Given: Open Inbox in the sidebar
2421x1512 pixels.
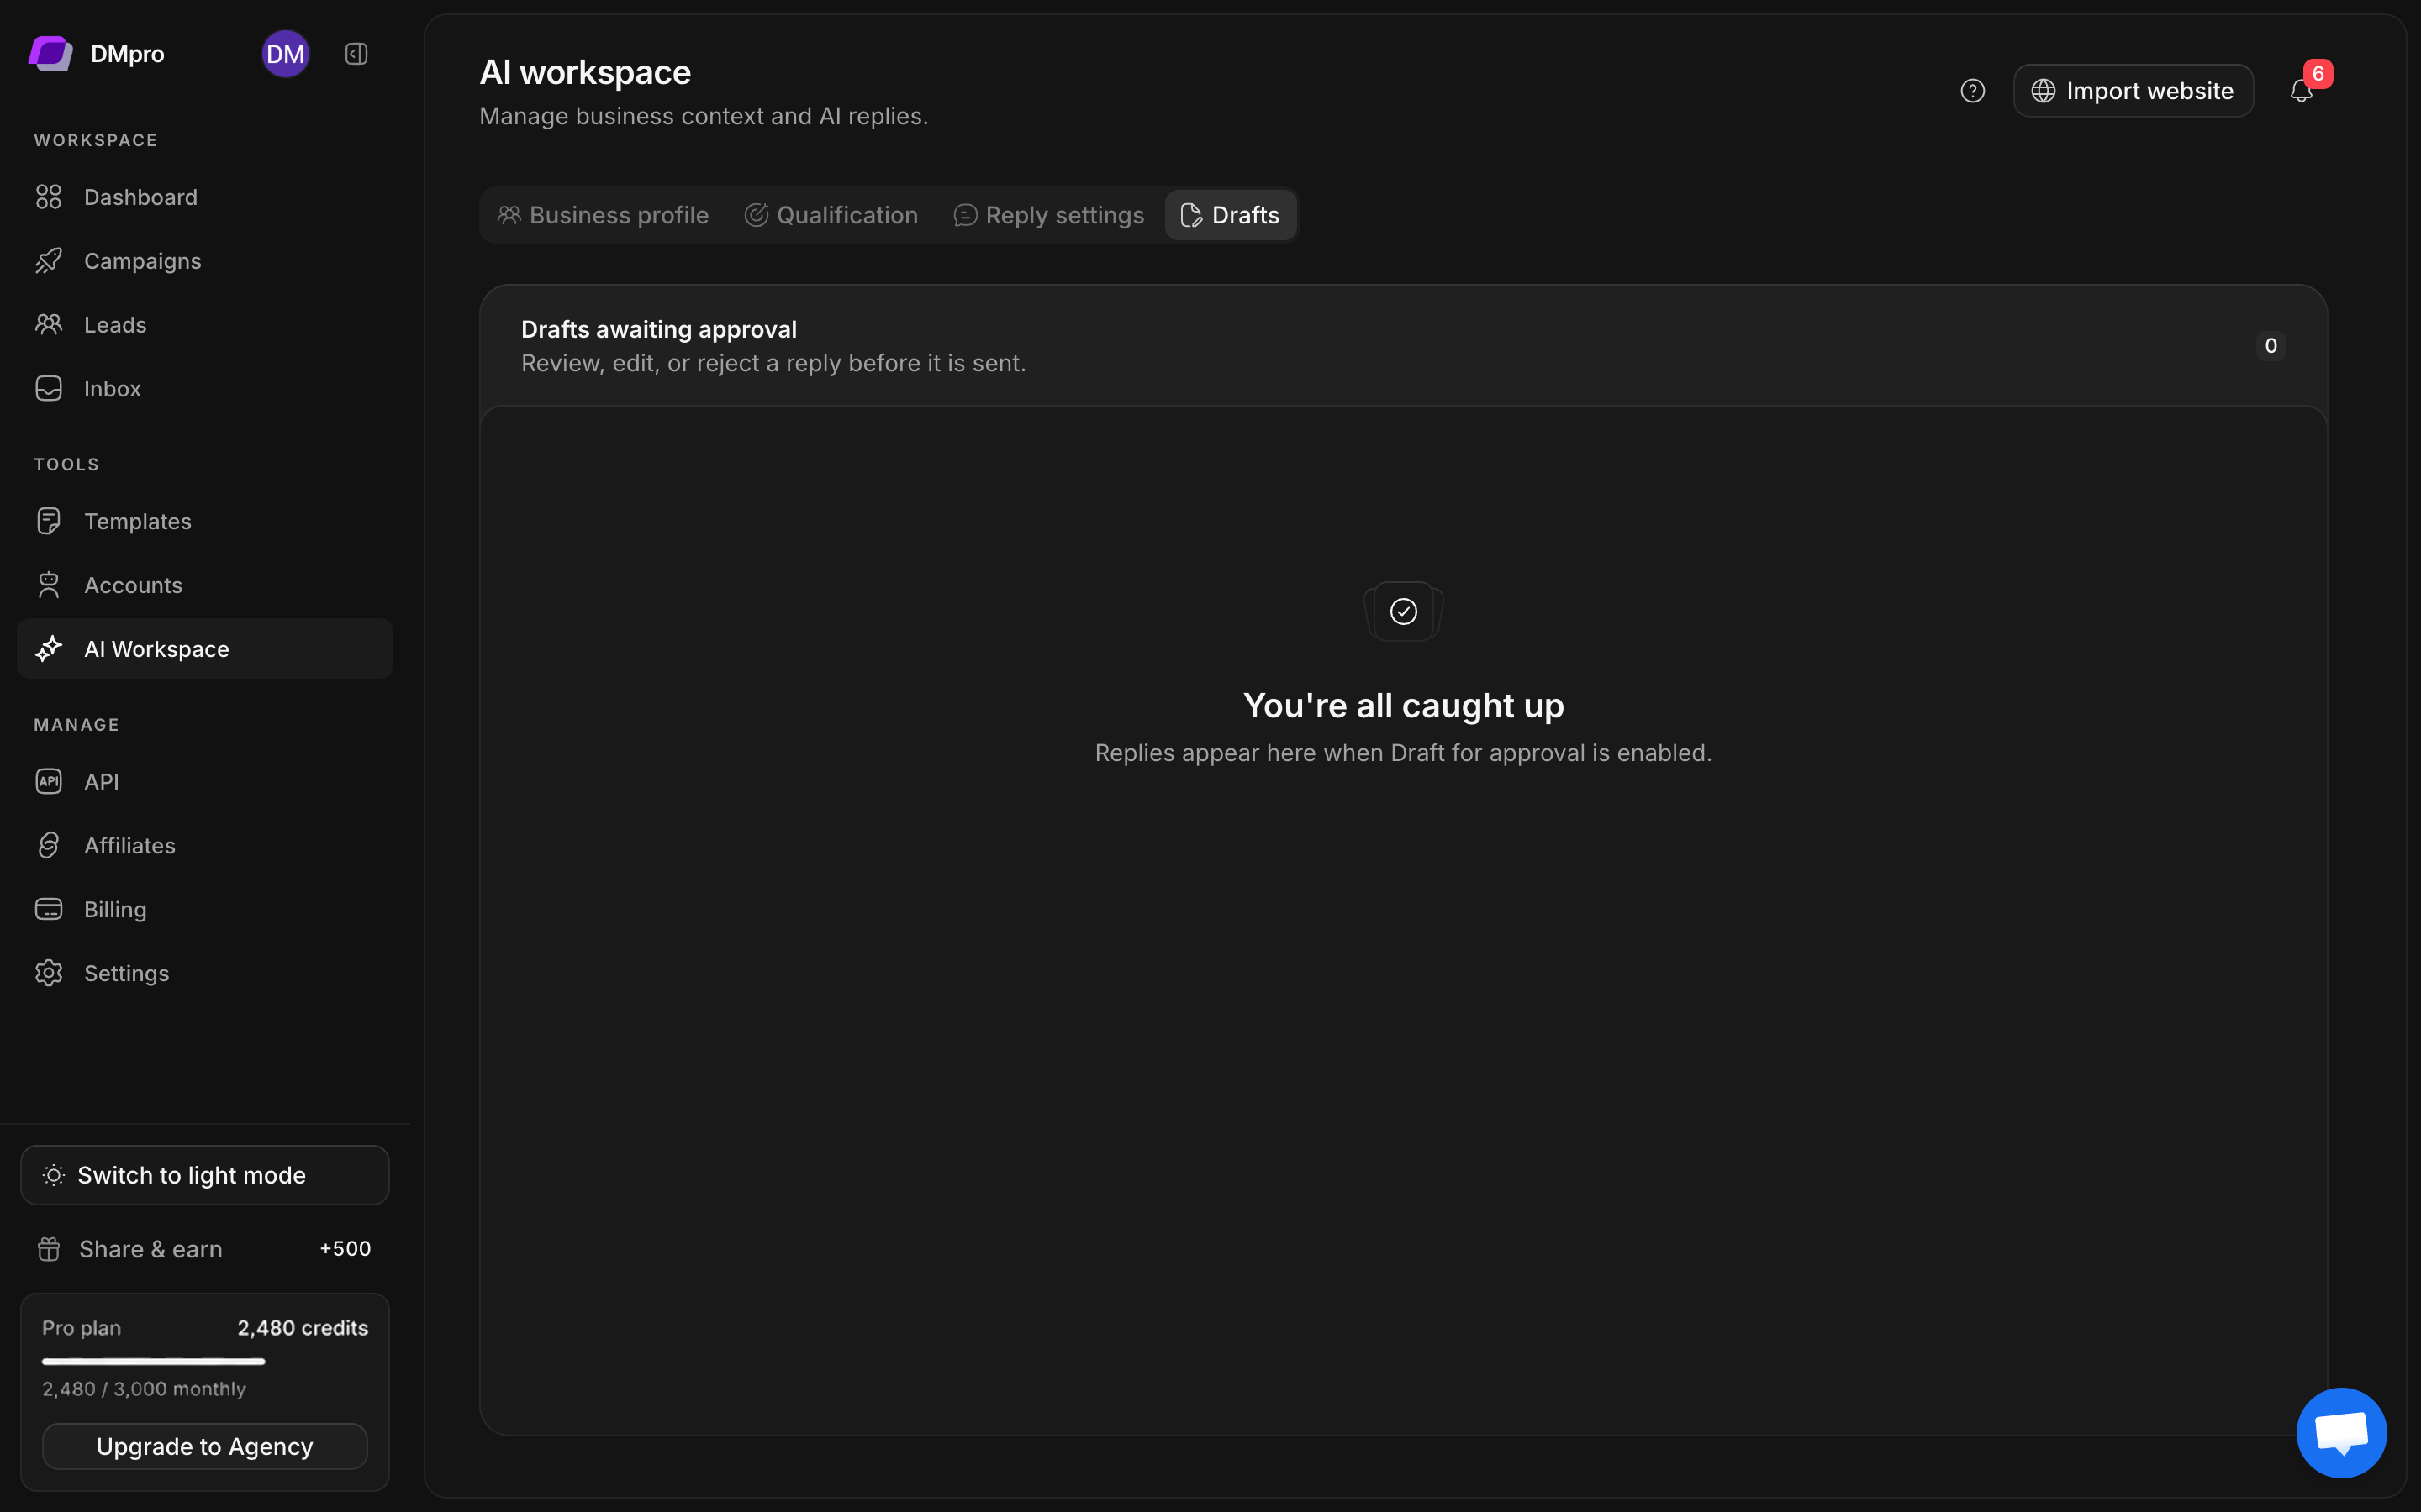Looking at the screenshot, I should click(x=205, y=388).
